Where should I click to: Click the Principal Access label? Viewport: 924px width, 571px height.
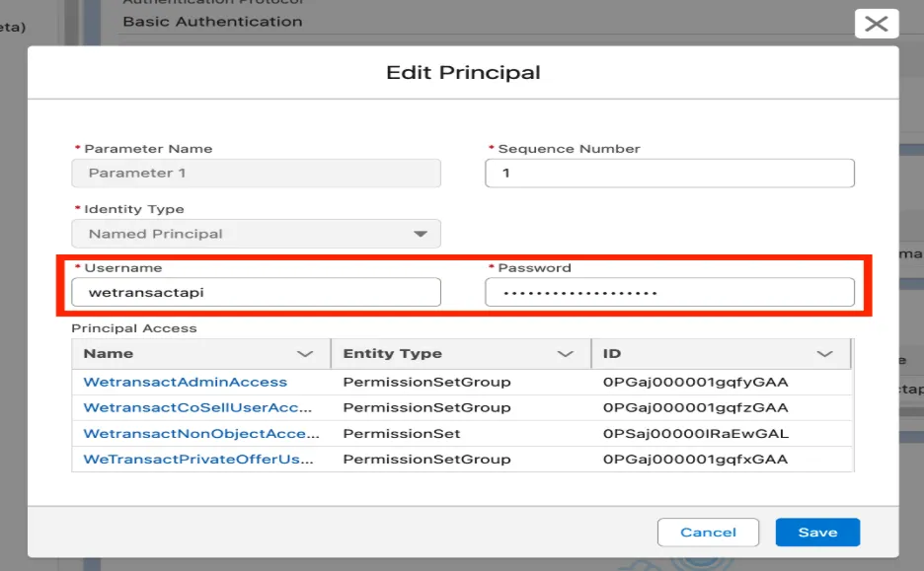click(134, 328)
